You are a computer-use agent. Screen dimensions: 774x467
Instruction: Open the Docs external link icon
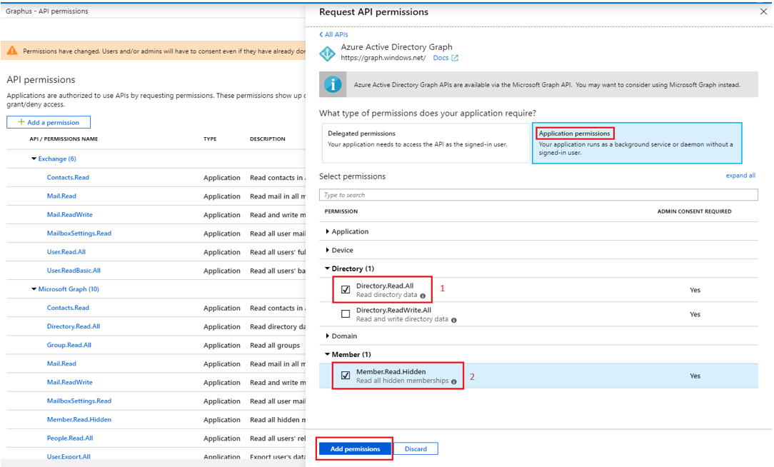coord(455,59)
